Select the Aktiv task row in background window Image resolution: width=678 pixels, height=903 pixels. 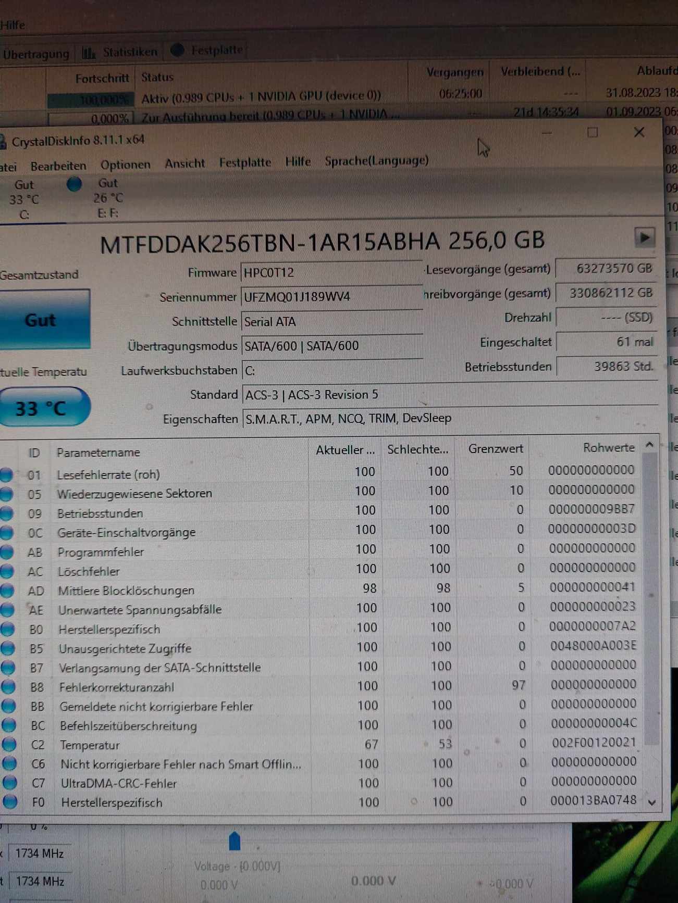(339, 96)
